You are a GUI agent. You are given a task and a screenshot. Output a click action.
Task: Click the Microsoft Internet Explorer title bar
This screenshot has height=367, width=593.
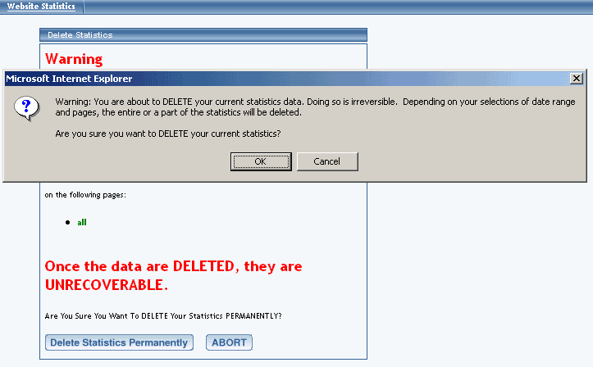(x=285, y=79)
